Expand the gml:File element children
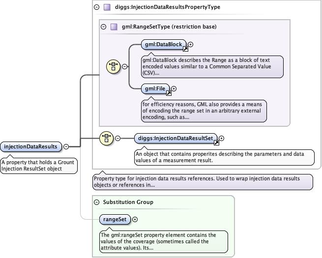322x258 pixels. (x=174, y=89)
